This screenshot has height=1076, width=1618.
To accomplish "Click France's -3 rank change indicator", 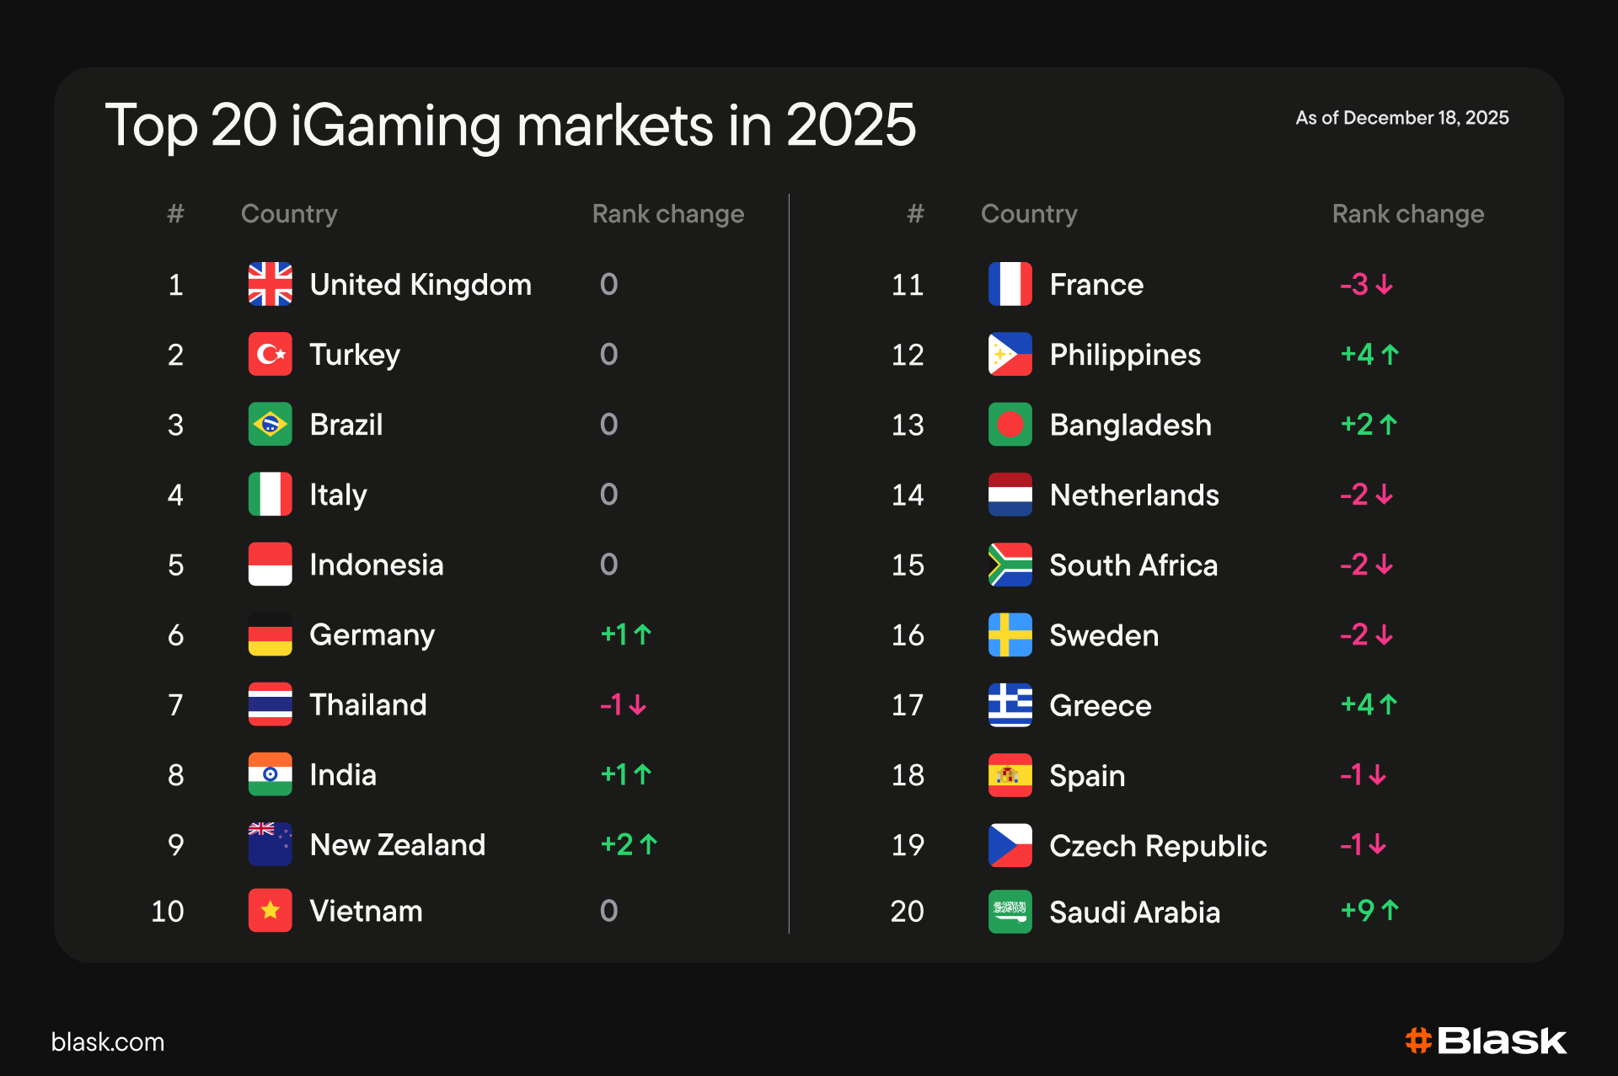I will point(1367,285).
